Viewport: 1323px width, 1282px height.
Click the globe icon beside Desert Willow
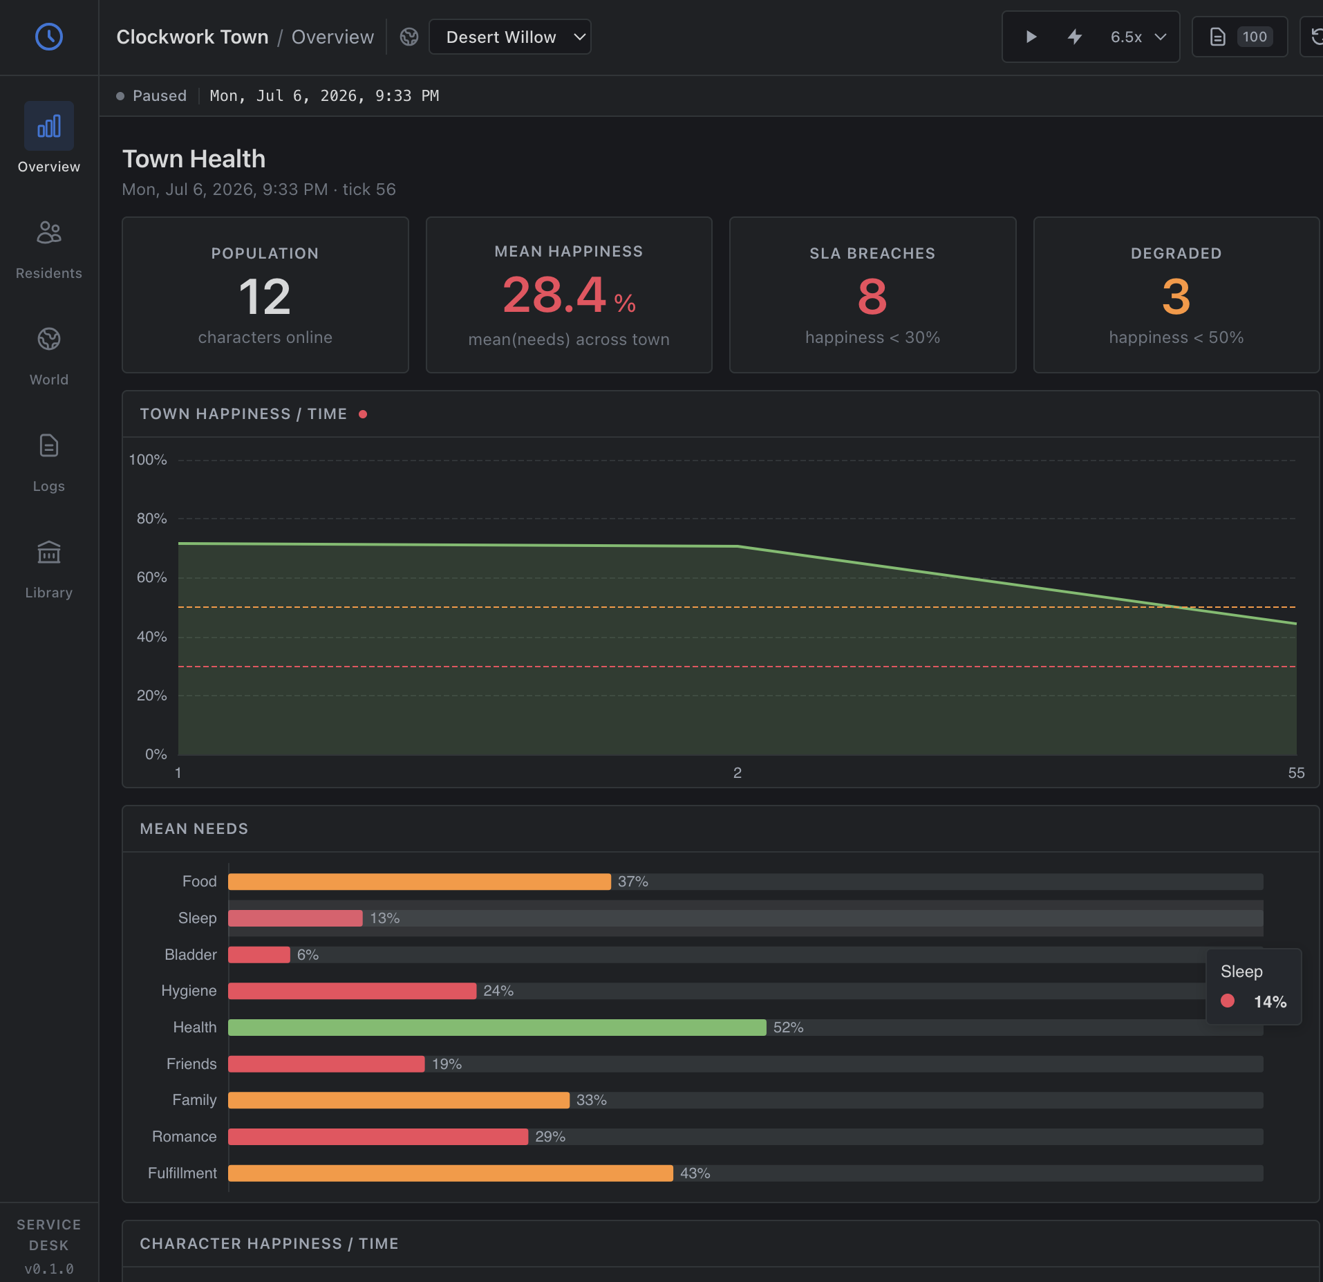409,37
